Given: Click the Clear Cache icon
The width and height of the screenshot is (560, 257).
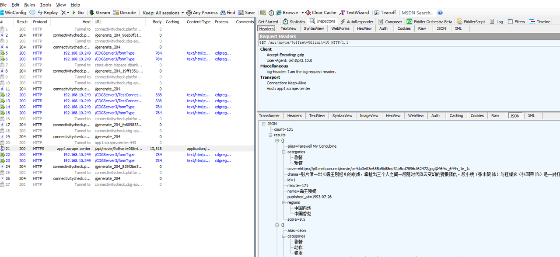Looking at the screenshot, I should point(308,13).
